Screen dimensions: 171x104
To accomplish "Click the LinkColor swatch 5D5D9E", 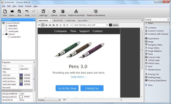I will click(x=21, y=75).
